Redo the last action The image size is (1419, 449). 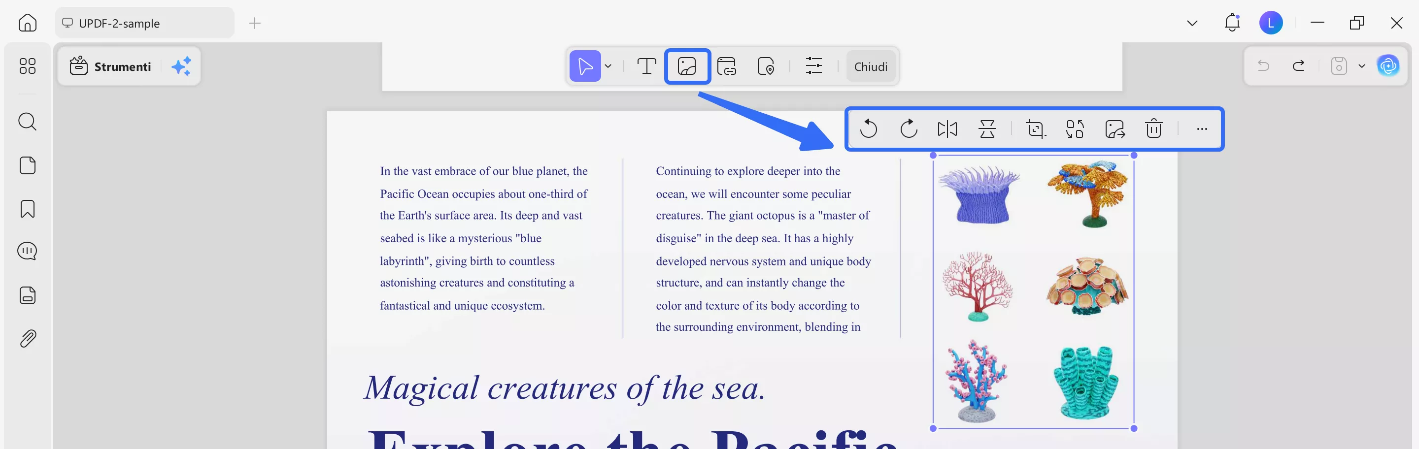coord(1298,66)
